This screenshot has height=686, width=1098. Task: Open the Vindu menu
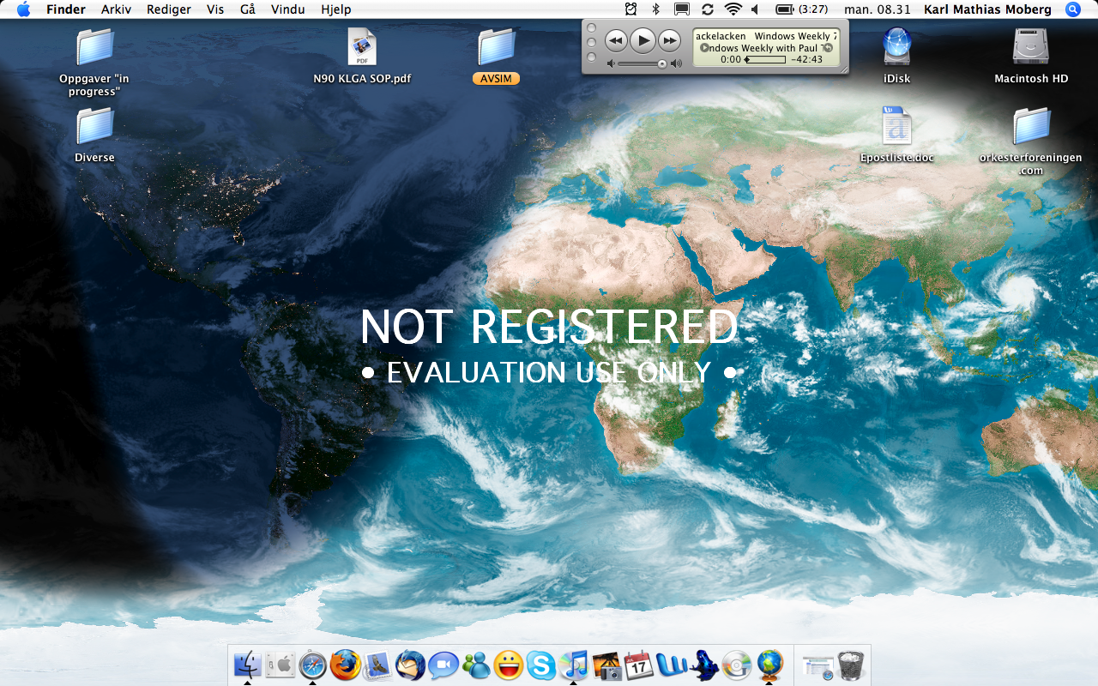(287, 9)
